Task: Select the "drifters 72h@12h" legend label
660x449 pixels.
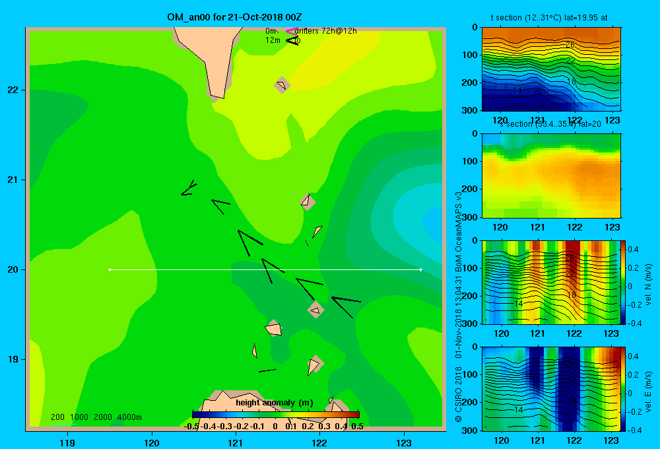Action: (x=325, y=31)
